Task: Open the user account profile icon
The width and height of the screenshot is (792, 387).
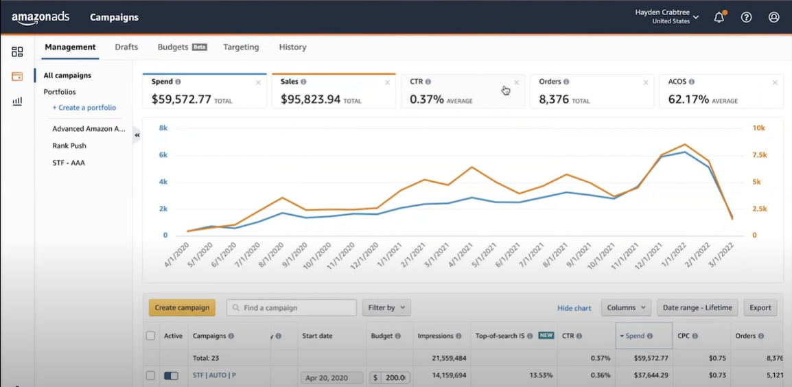Action: [x=774, y=17]
